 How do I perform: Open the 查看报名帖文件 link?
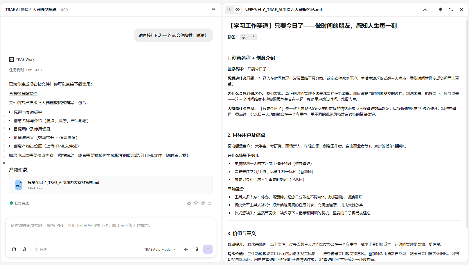pos(23,93)
